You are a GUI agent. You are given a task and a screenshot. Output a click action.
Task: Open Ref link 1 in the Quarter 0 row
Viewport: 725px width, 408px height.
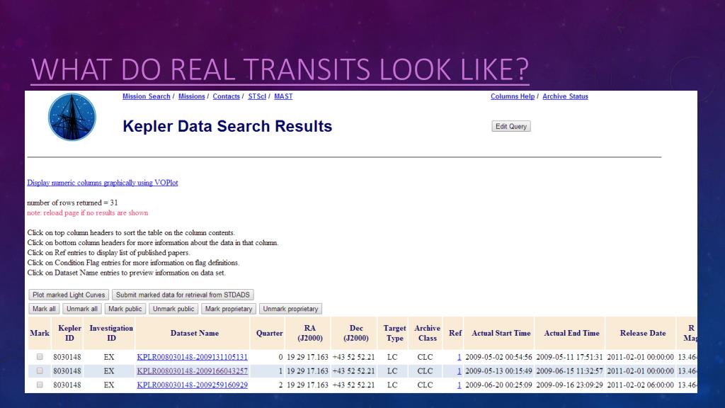point(459,357)
